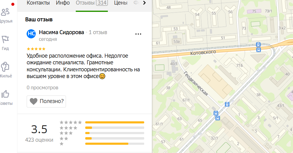Click the '0 просмотров' counter
The height and width of the screenshot is (153, 293).
pos(42,87)
